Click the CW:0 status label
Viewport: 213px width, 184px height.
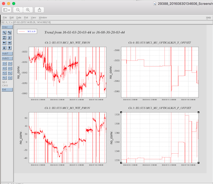(x=5, y=86)
